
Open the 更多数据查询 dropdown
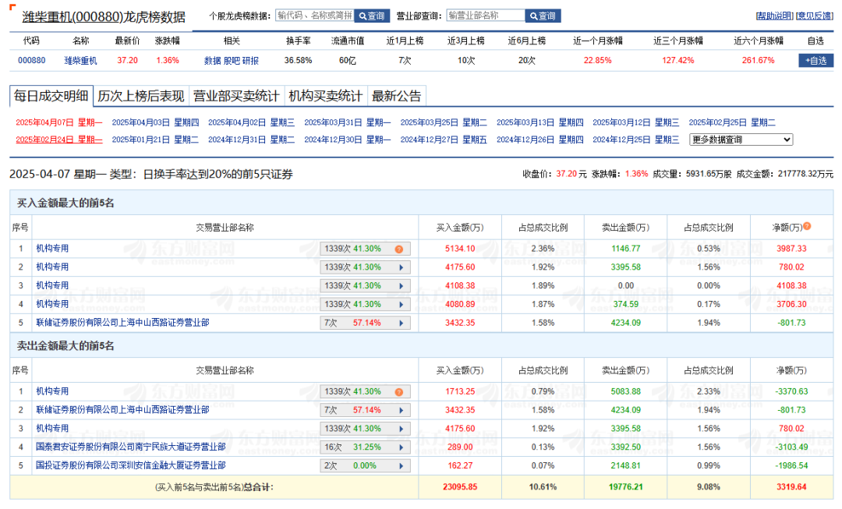(x=741, y=140)
